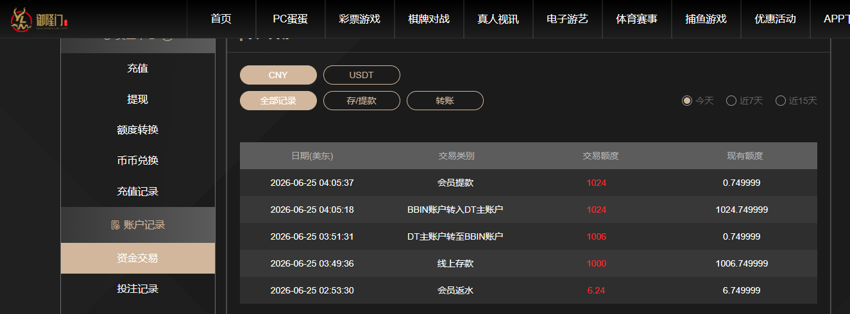Click DT主账户转至BBIN账户 entry
This screenshot has height=314, width=850.
coord(455,236)
